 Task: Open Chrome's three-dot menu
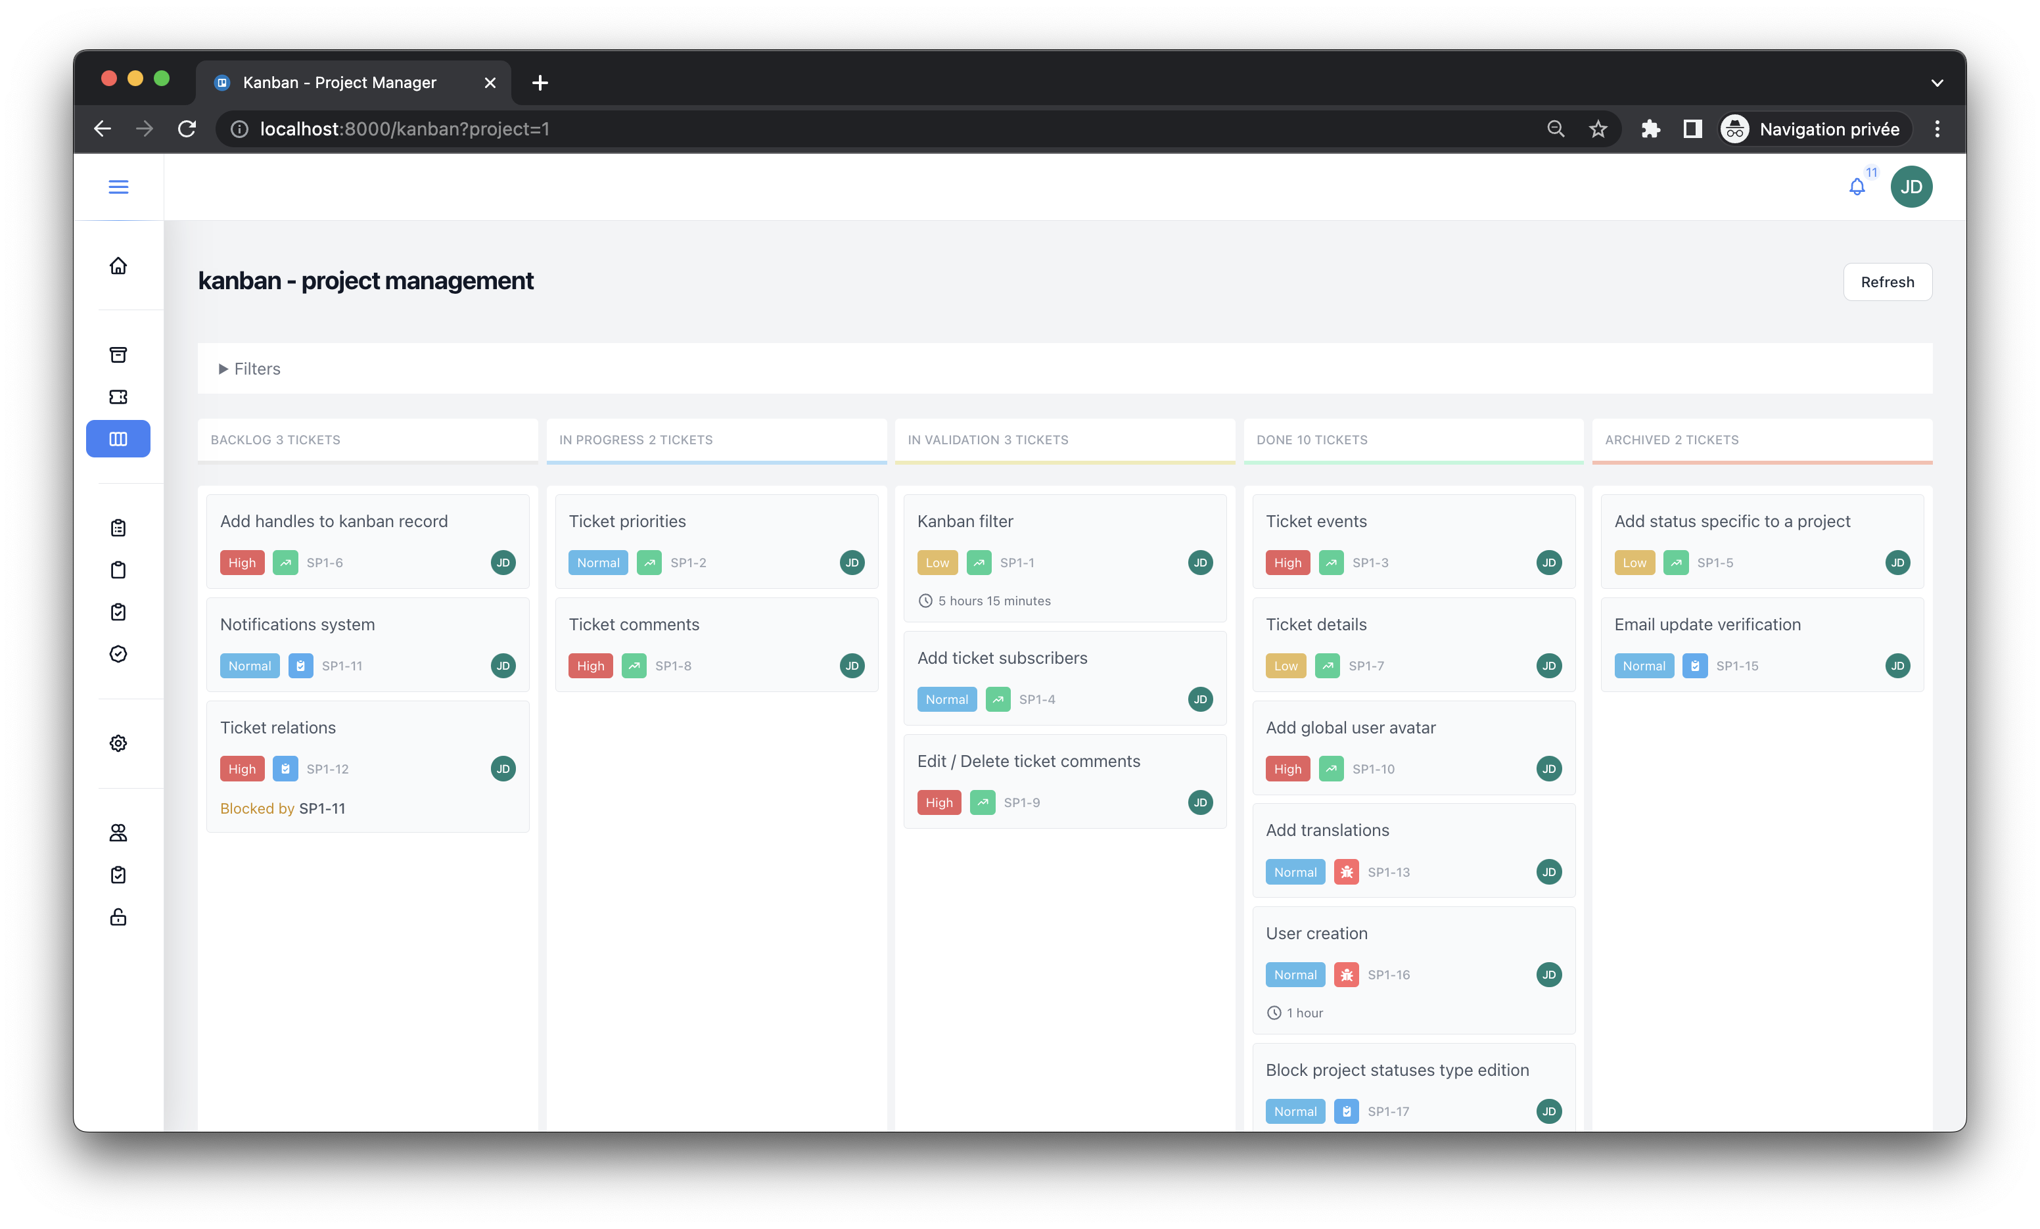pos(1937,129)
